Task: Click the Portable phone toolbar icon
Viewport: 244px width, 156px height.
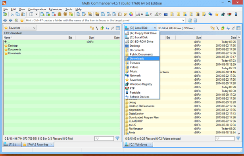Action: click(x=236, y=14)
